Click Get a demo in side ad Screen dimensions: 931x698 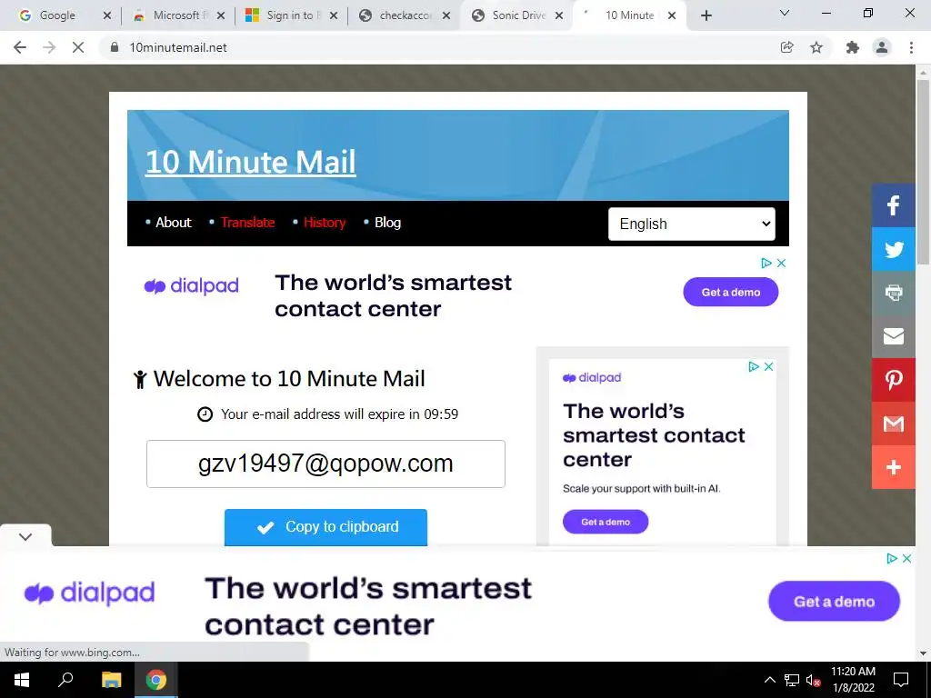point(605,522)
